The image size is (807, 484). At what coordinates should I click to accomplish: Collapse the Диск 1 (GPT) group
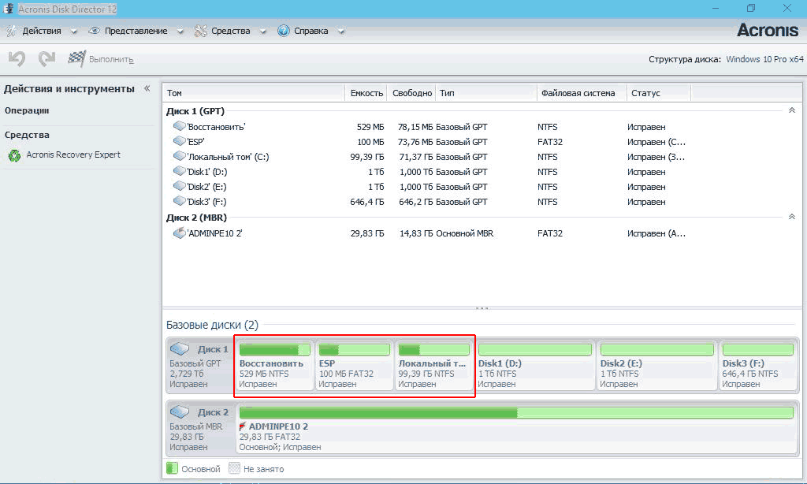point(792,110)
